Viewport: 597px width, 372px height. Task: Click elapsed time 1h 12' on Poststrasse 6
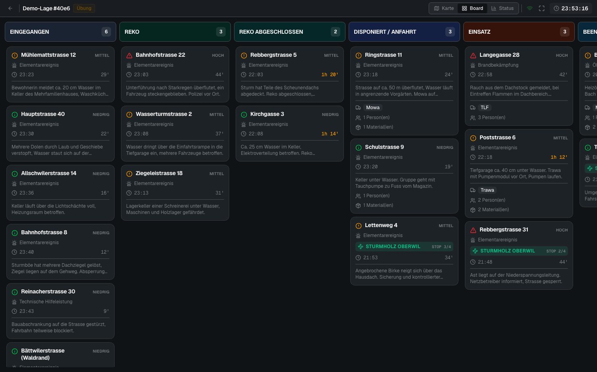pos(559,157)
